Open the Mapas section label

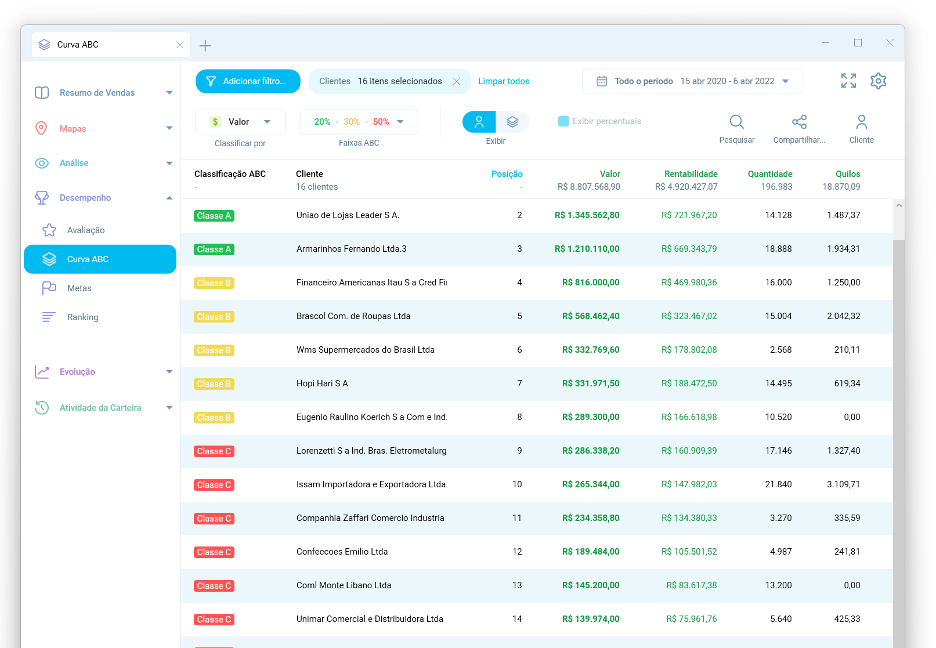(73, 129)
